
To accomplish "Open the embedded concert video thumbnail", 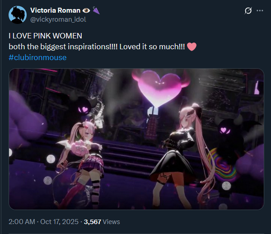I will pyautogui.click(x=136, y=139).
